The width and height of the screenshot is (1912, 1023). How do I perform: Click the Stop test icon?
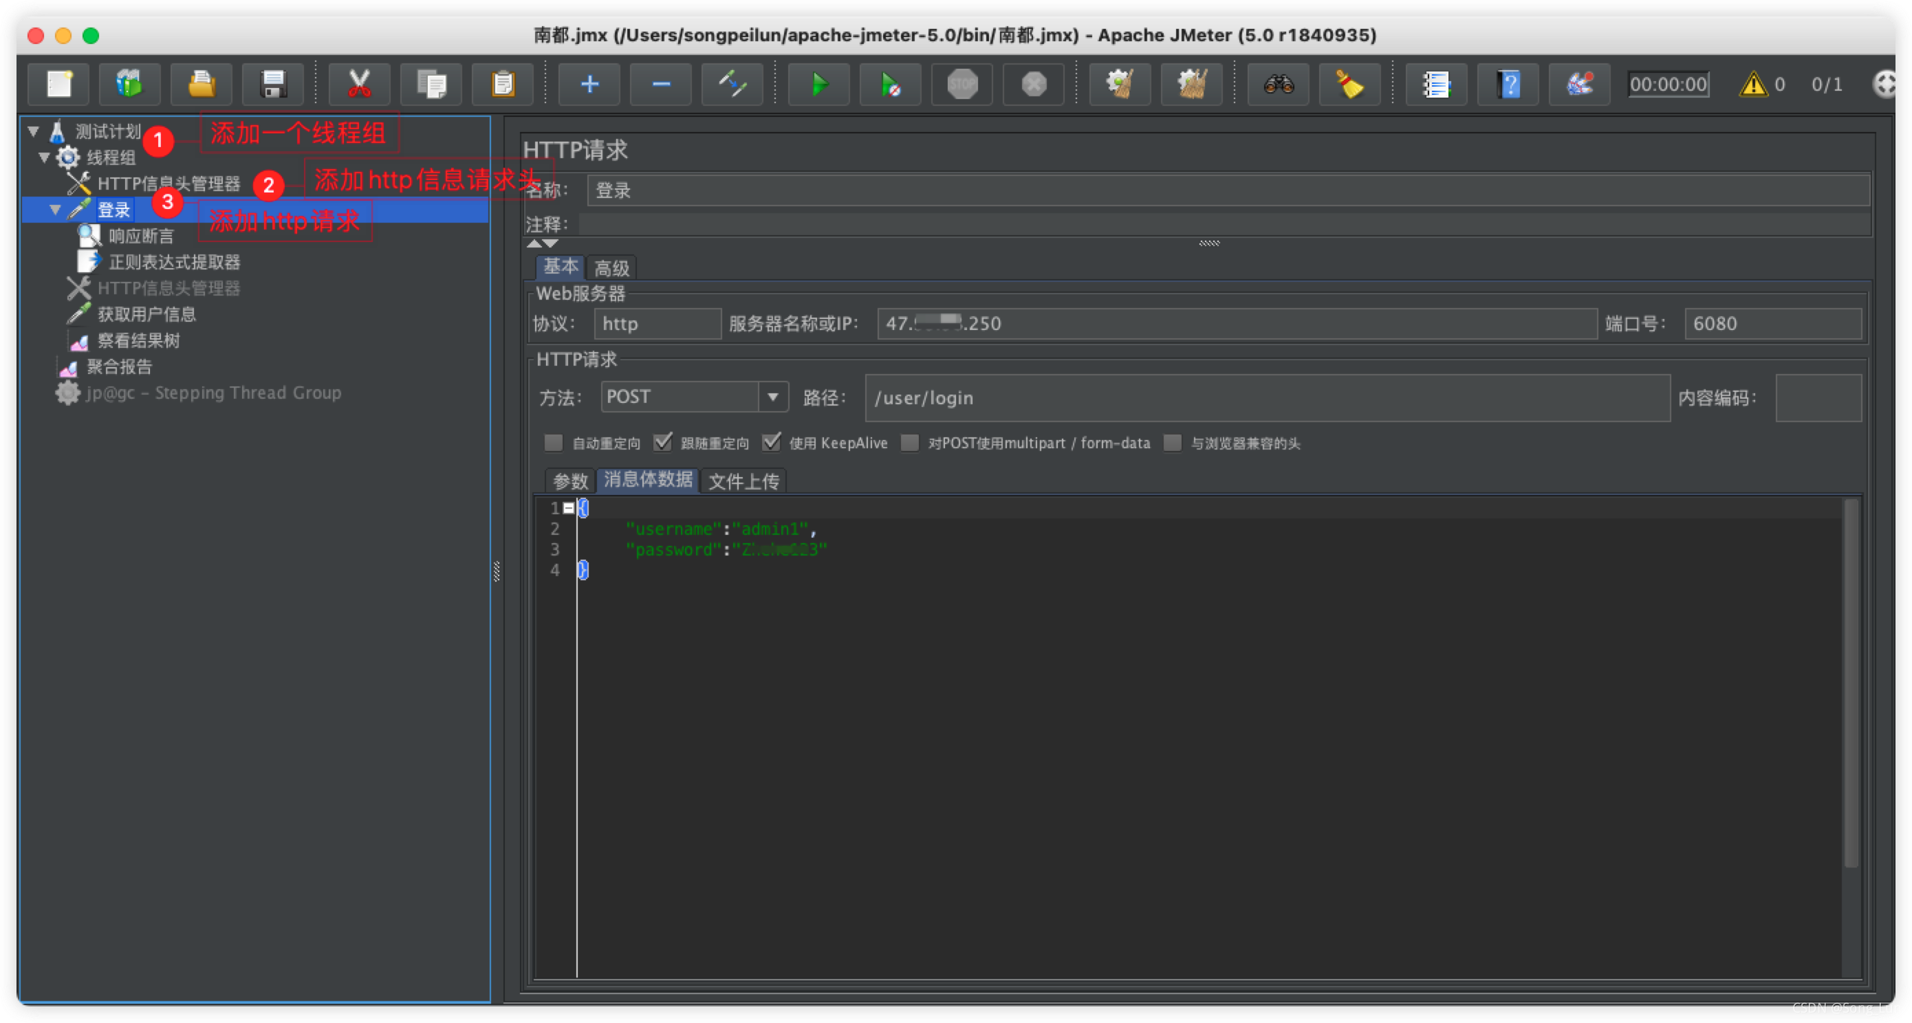pos(962,84)
